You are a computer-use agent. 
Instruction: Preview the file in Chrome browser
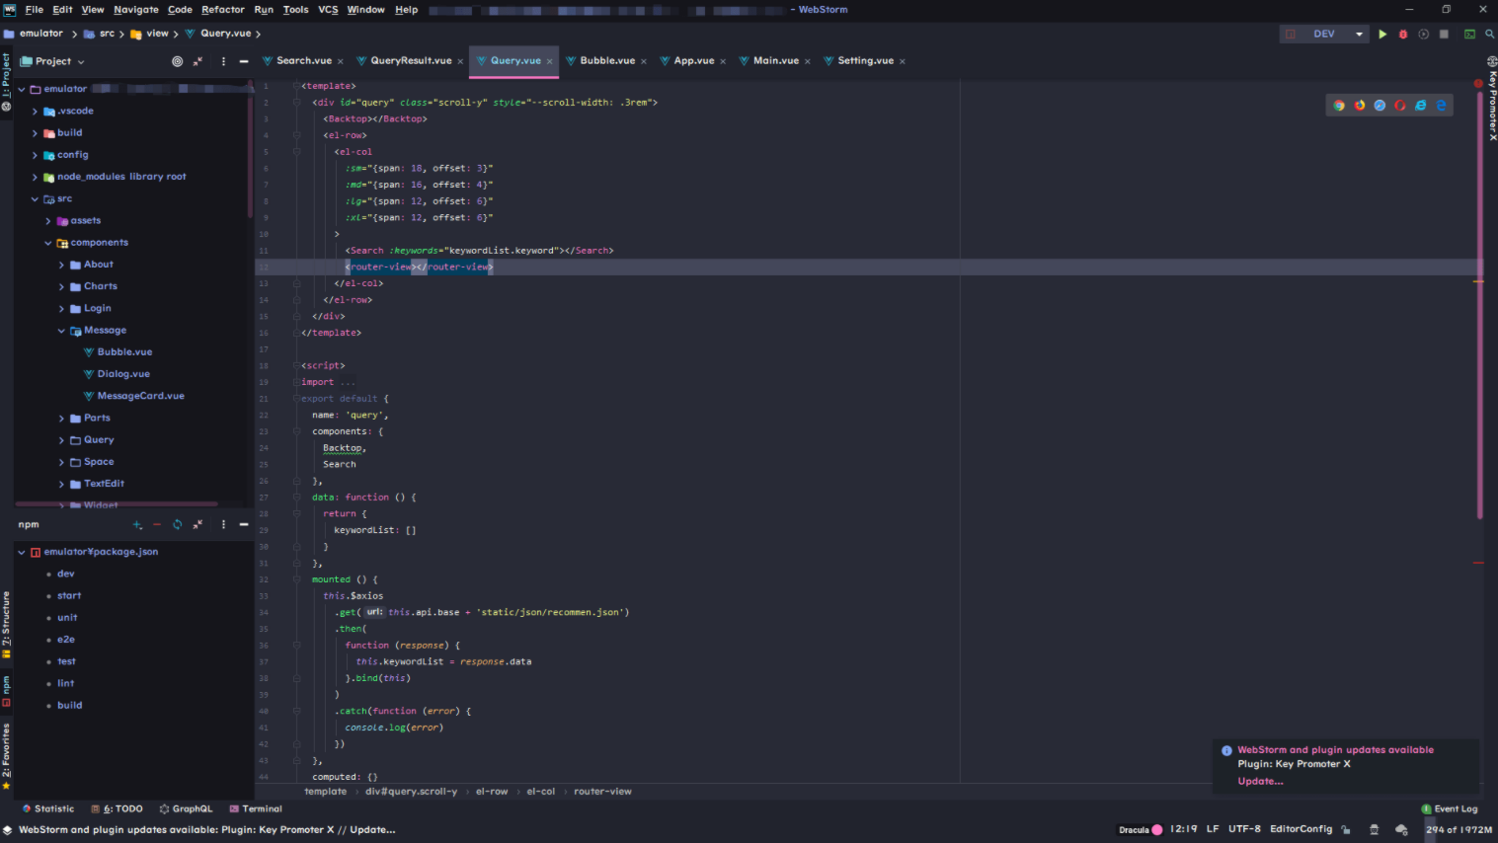click(1339, 105)
